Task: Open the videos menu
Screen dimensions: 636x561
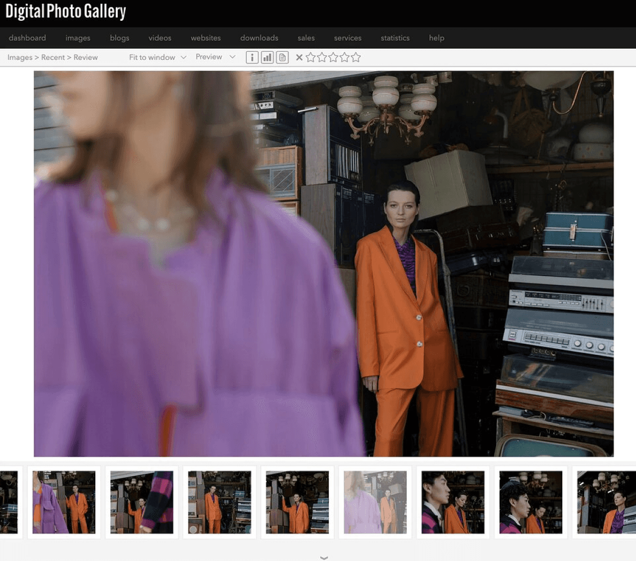Action: (x=160, y=37)
